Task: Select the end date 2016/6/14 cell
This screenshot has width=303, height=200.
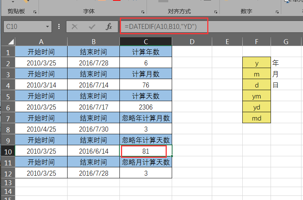Action: pos(93,151)
